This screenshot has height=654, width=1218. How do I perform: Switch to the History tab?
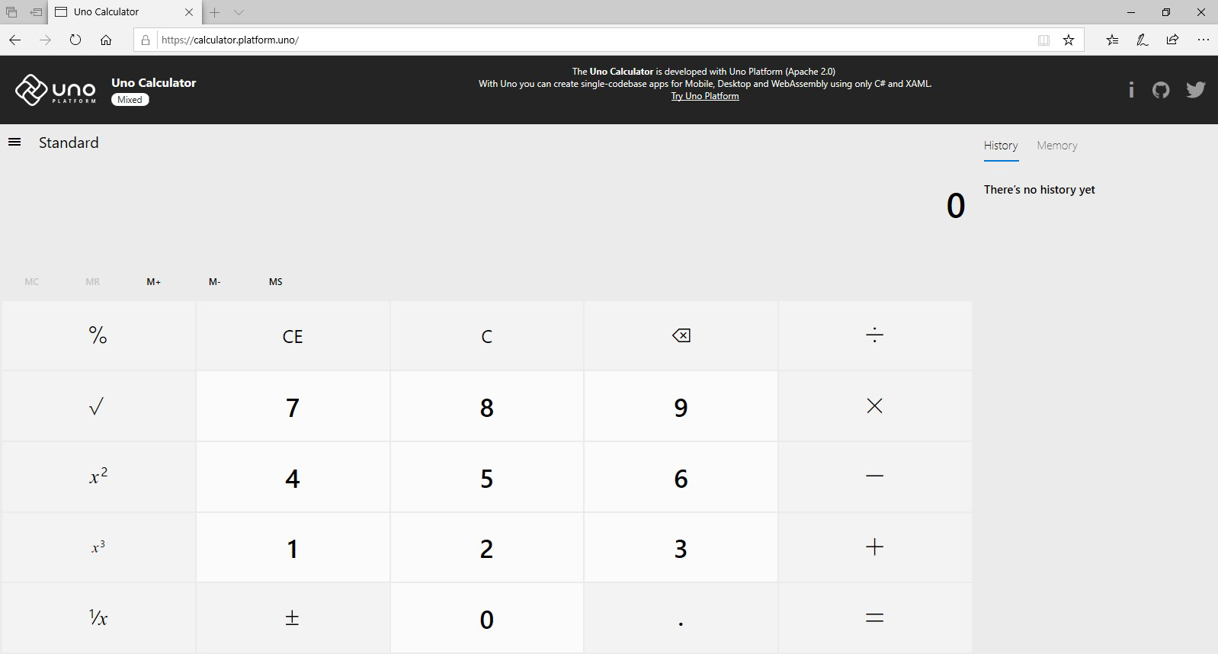tap(1001, 146)
